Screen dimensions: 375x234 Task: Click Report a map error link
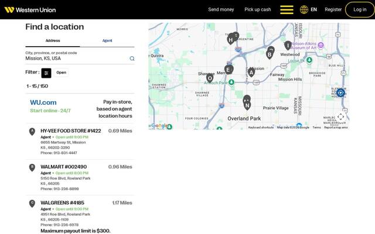(336, 128)
